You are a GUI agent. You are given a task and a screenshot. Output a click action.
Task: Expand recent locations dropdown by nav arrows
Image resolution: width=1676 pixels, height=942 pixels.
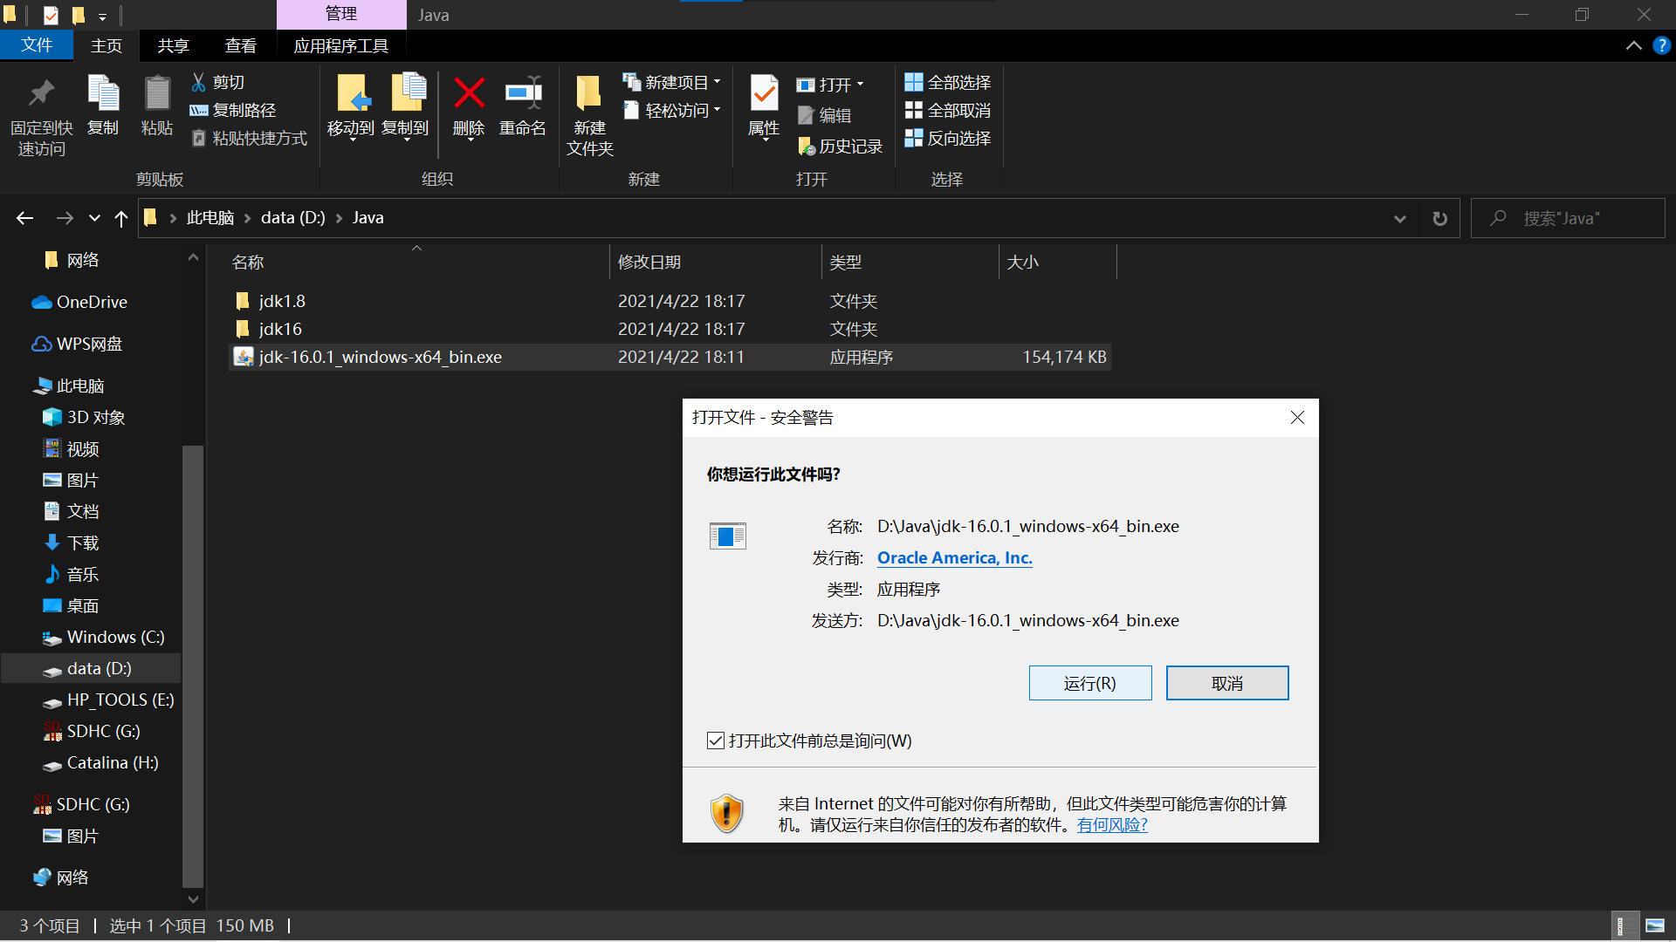tap(94, 218)
